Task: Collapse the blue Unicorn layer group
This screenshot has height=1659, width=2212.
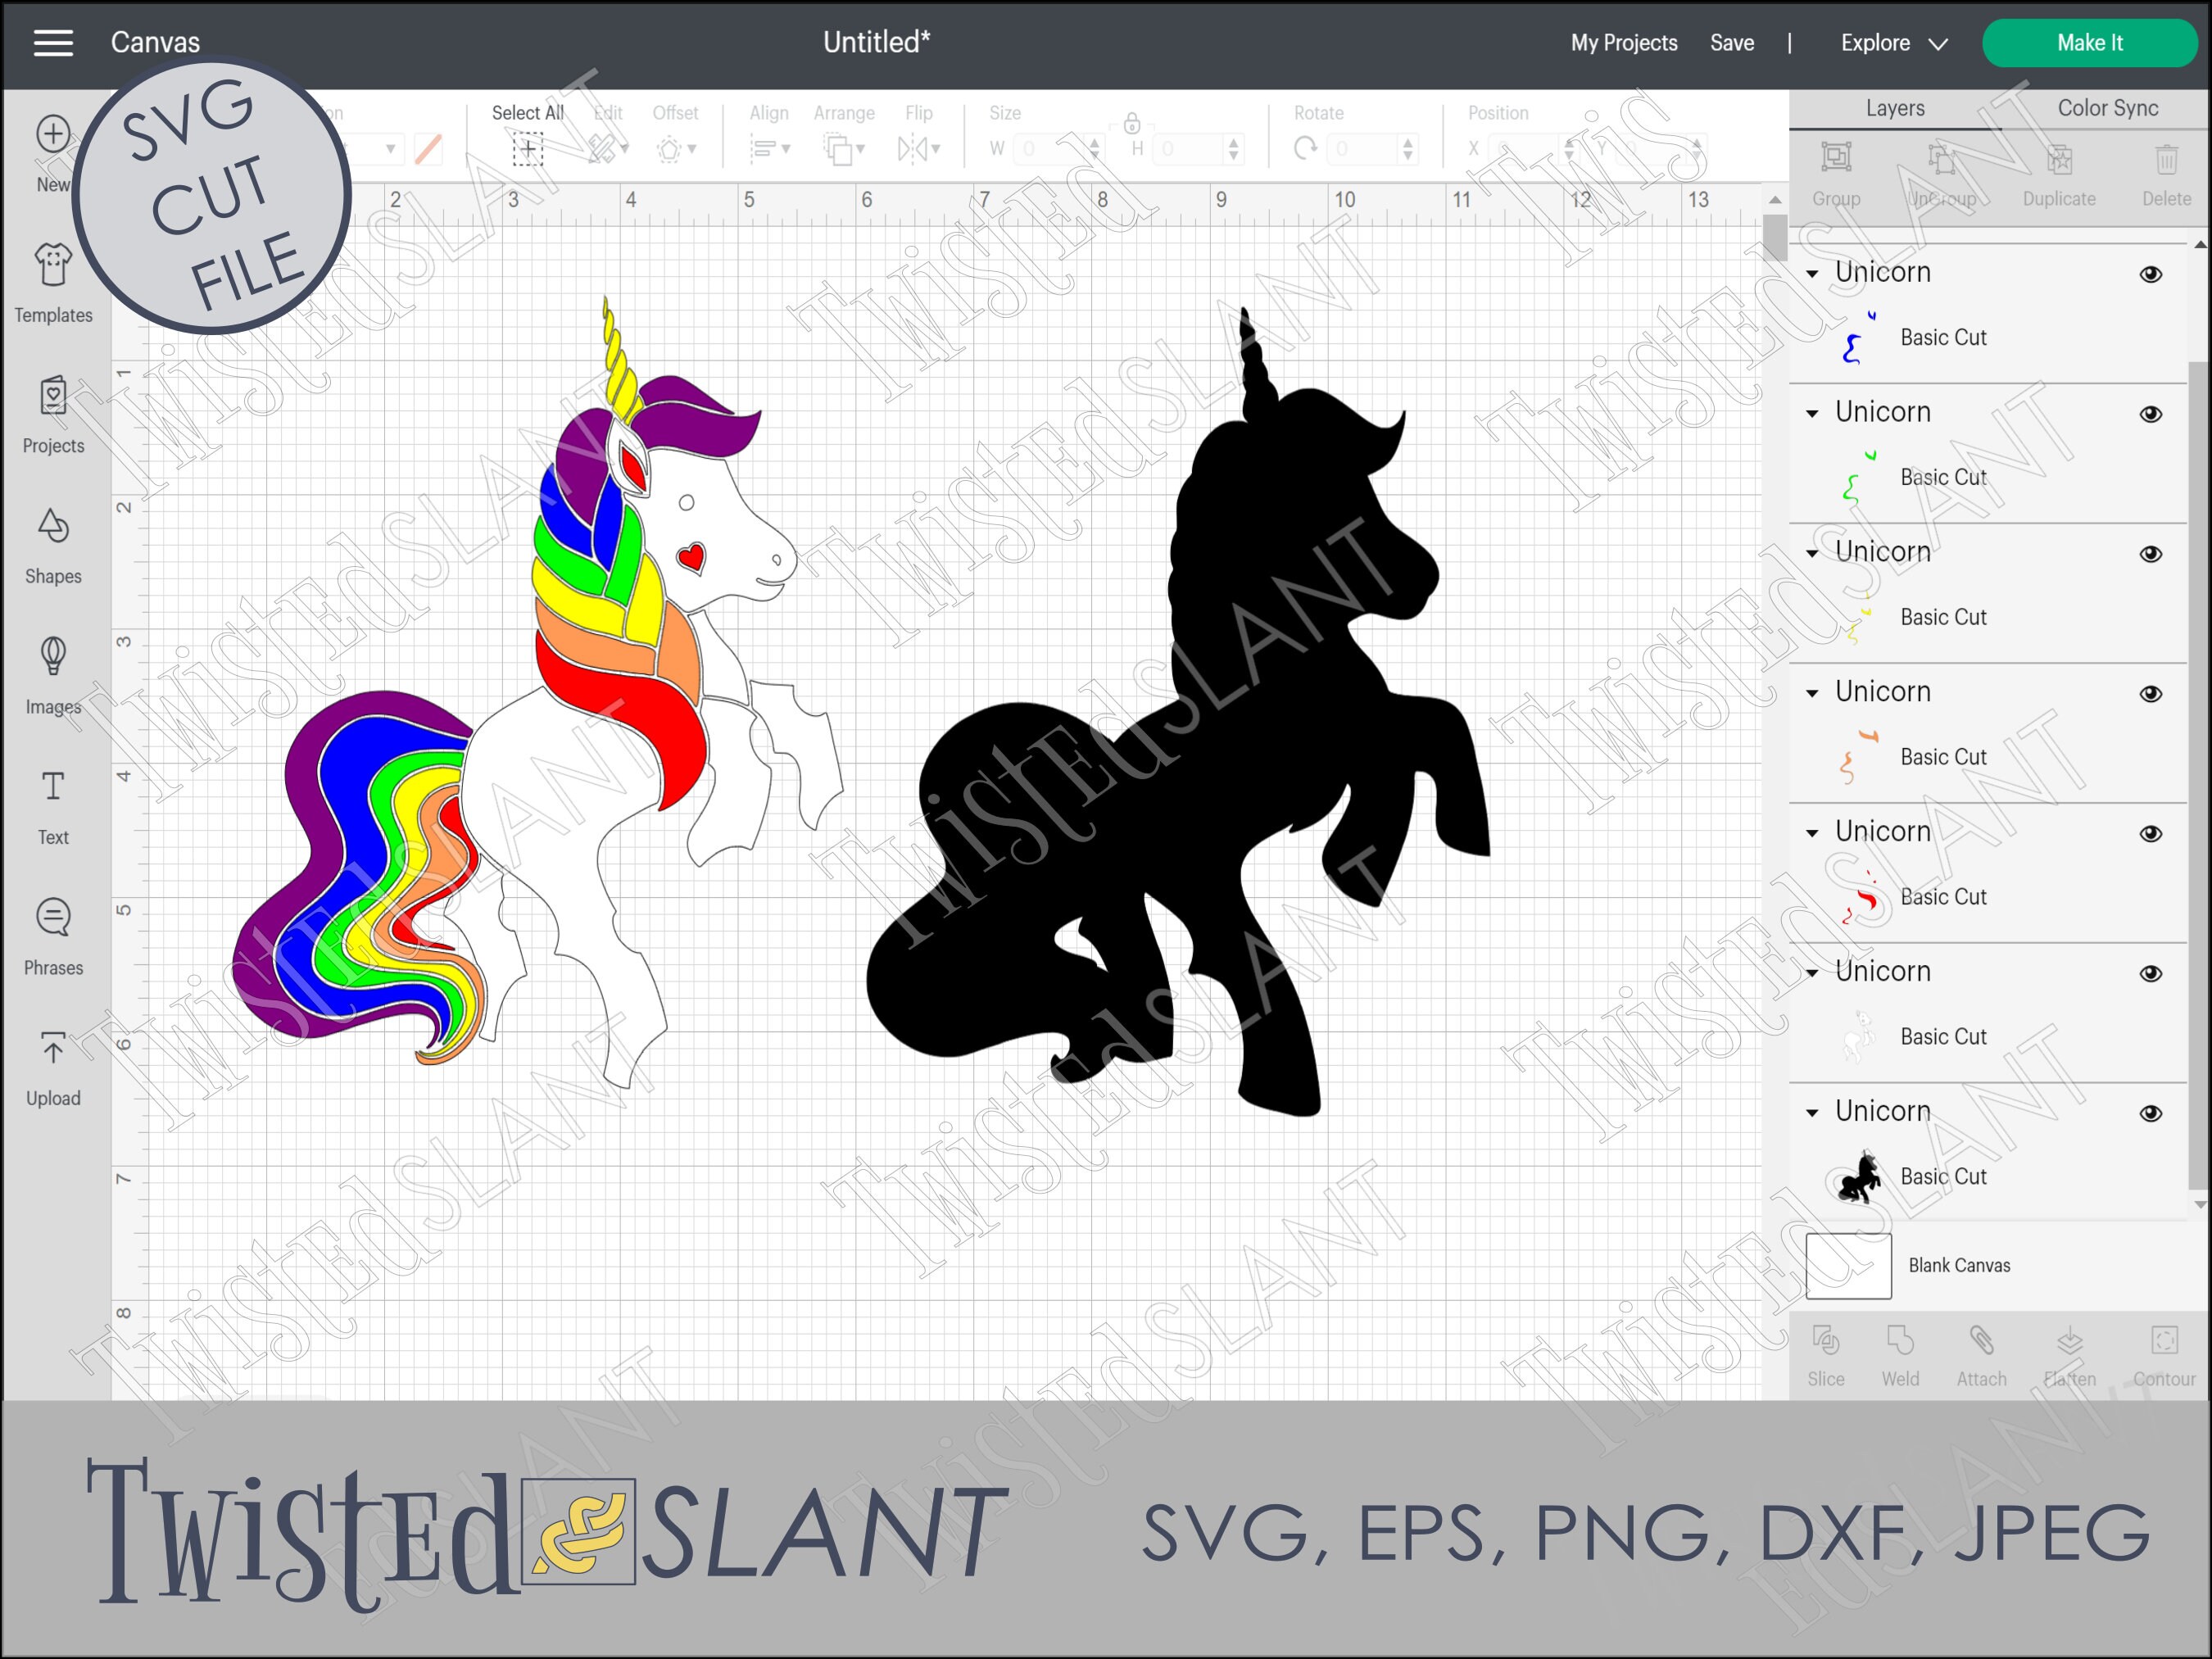Action: [x=1812, y=273]
